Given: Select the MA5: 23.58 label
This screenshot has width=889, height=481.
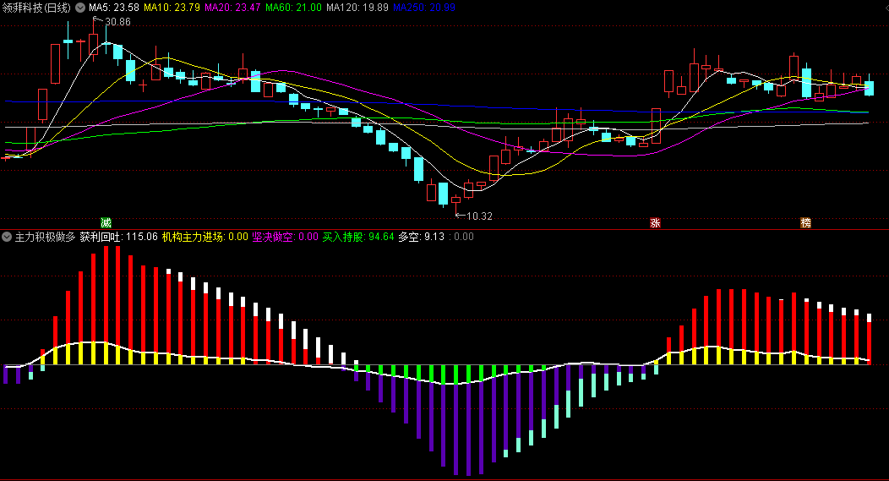Looking at the screenshot, I should click(x=114, y=8).
